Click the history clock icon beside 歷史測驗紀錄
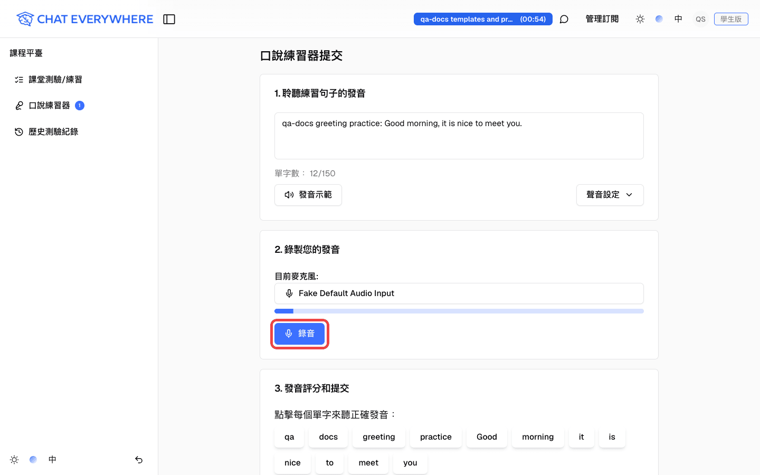The height and width of the screenshot is (475, 760). (x=19, y=132)
